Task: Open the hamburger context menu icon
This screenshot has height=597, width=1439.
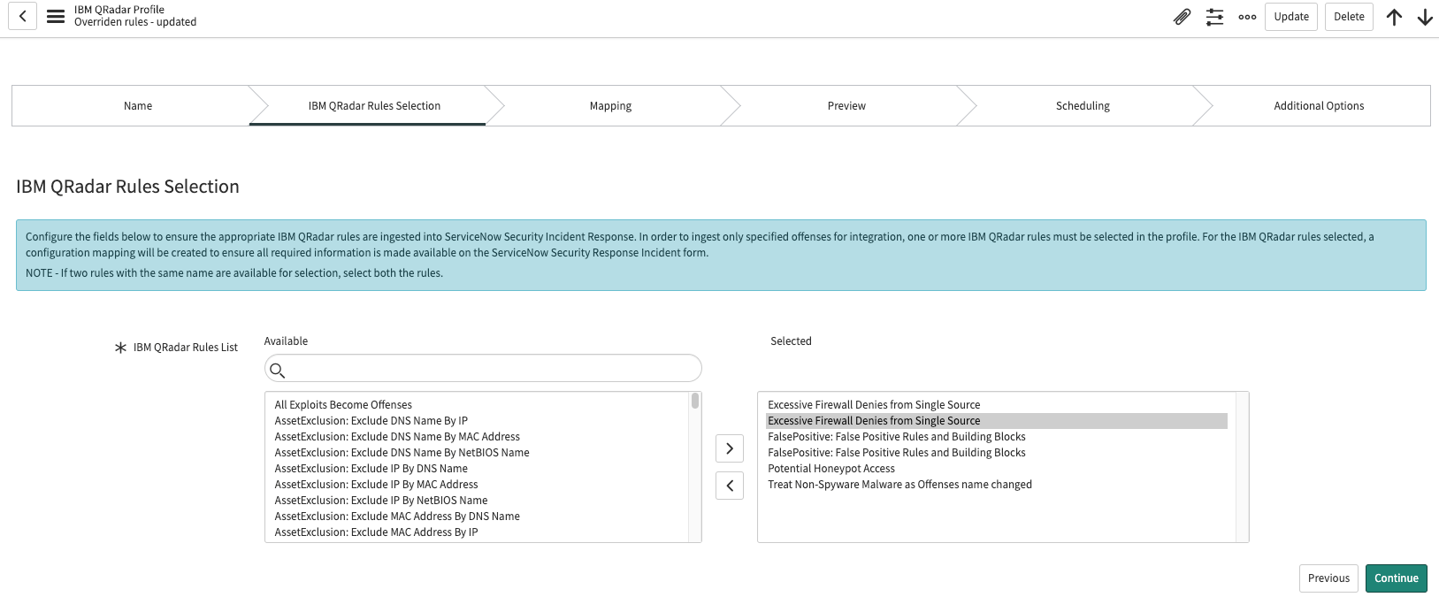Action: [x=56, y=16]
